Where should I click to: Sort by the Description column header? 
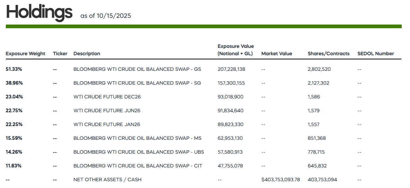[x=87, y=54]
